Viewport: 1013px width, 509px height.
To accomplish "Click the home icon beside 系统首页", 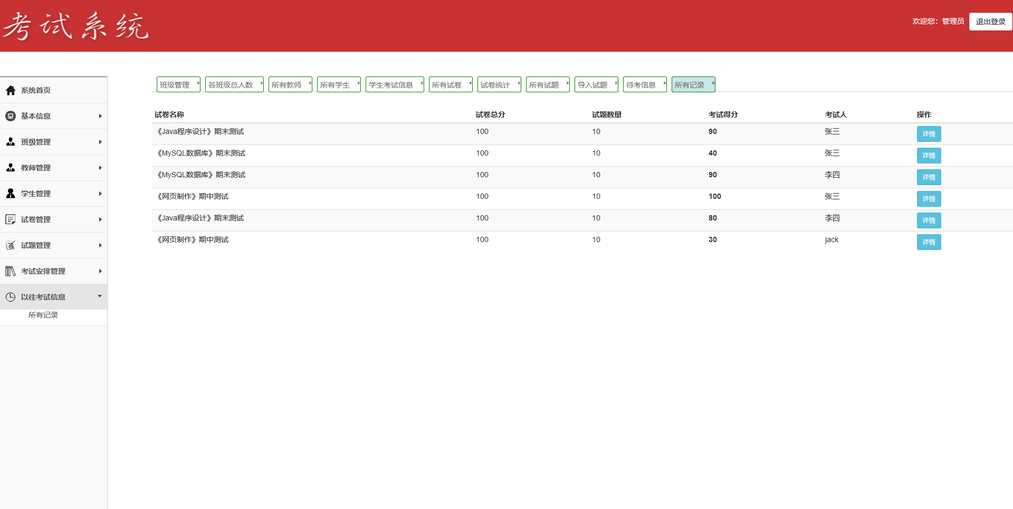I will pyautogui.click(x=11, y=90).
